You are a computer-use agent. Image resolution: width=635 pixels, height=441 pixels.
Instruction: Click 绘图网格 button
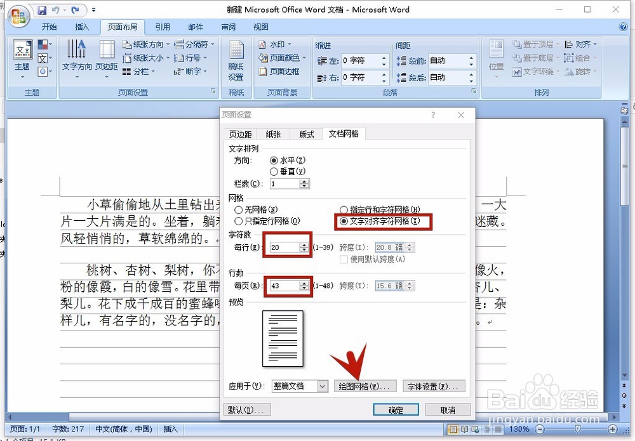(x=365, y=386)
